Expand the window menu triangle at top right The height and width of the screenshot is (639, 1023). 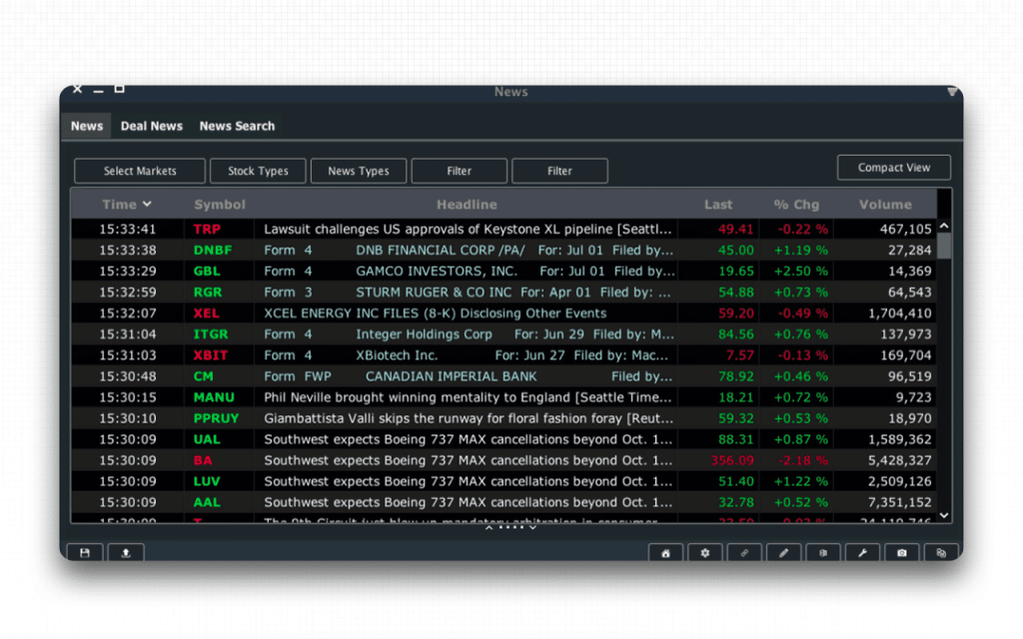coord(952,92)
